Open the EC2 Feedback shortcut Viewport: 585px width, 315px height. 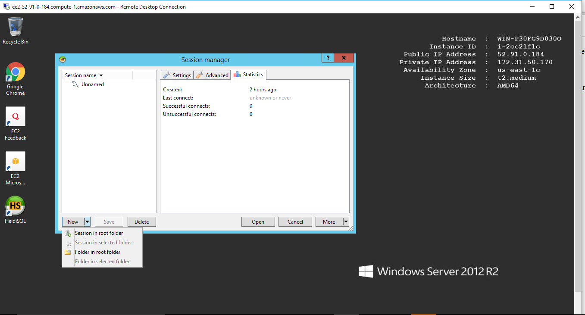[x=16, y=117]
